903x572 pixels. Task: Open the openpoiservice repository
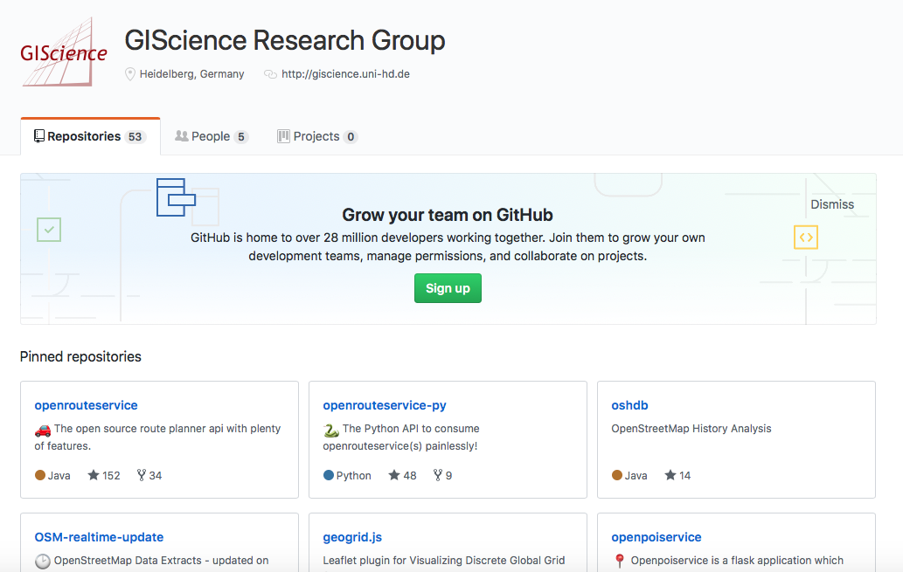(656, 537)
